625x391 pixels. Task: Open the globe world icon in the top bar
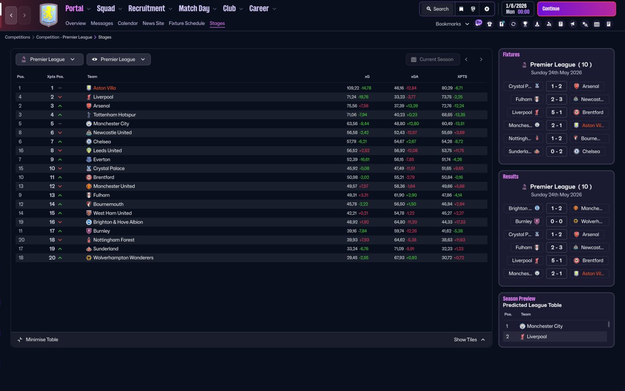pos(473,9)
